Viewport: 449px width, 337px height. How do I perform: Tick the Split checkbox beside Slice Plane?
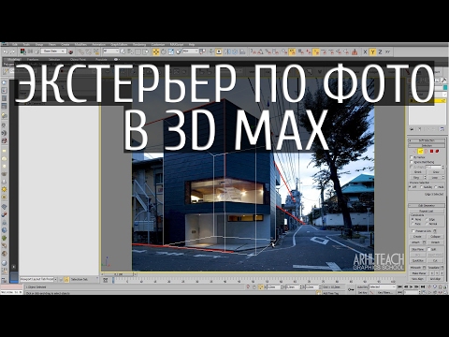tap(429, 249)
